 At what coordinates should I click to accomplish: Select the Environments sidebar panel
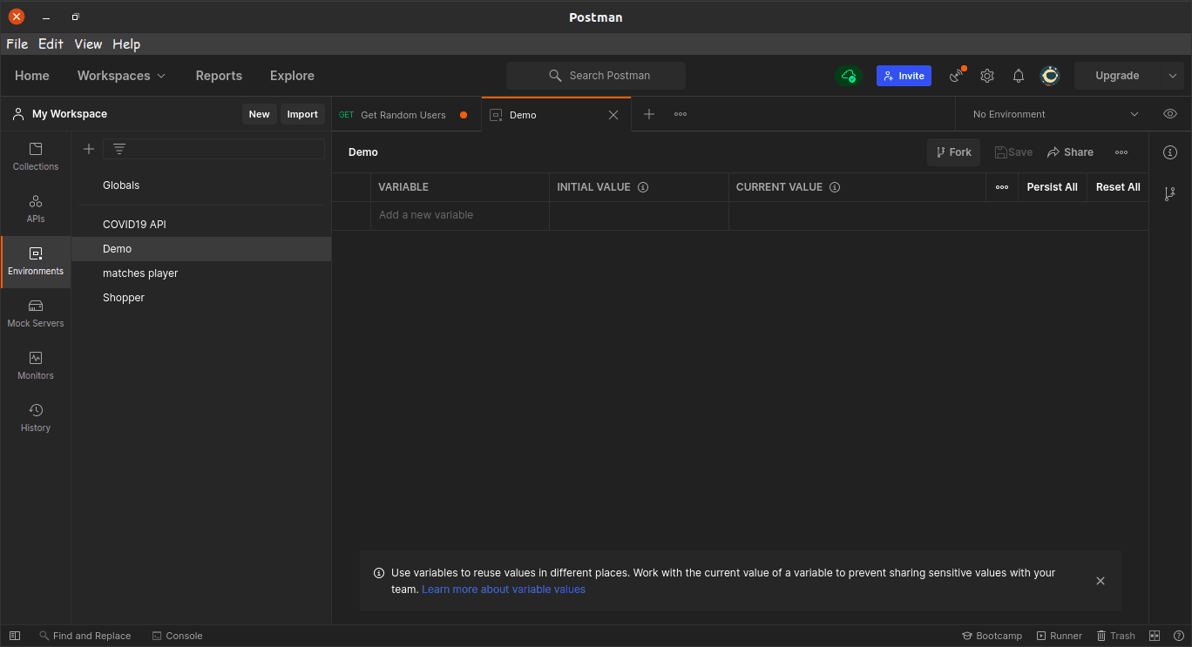click(36, 261)
